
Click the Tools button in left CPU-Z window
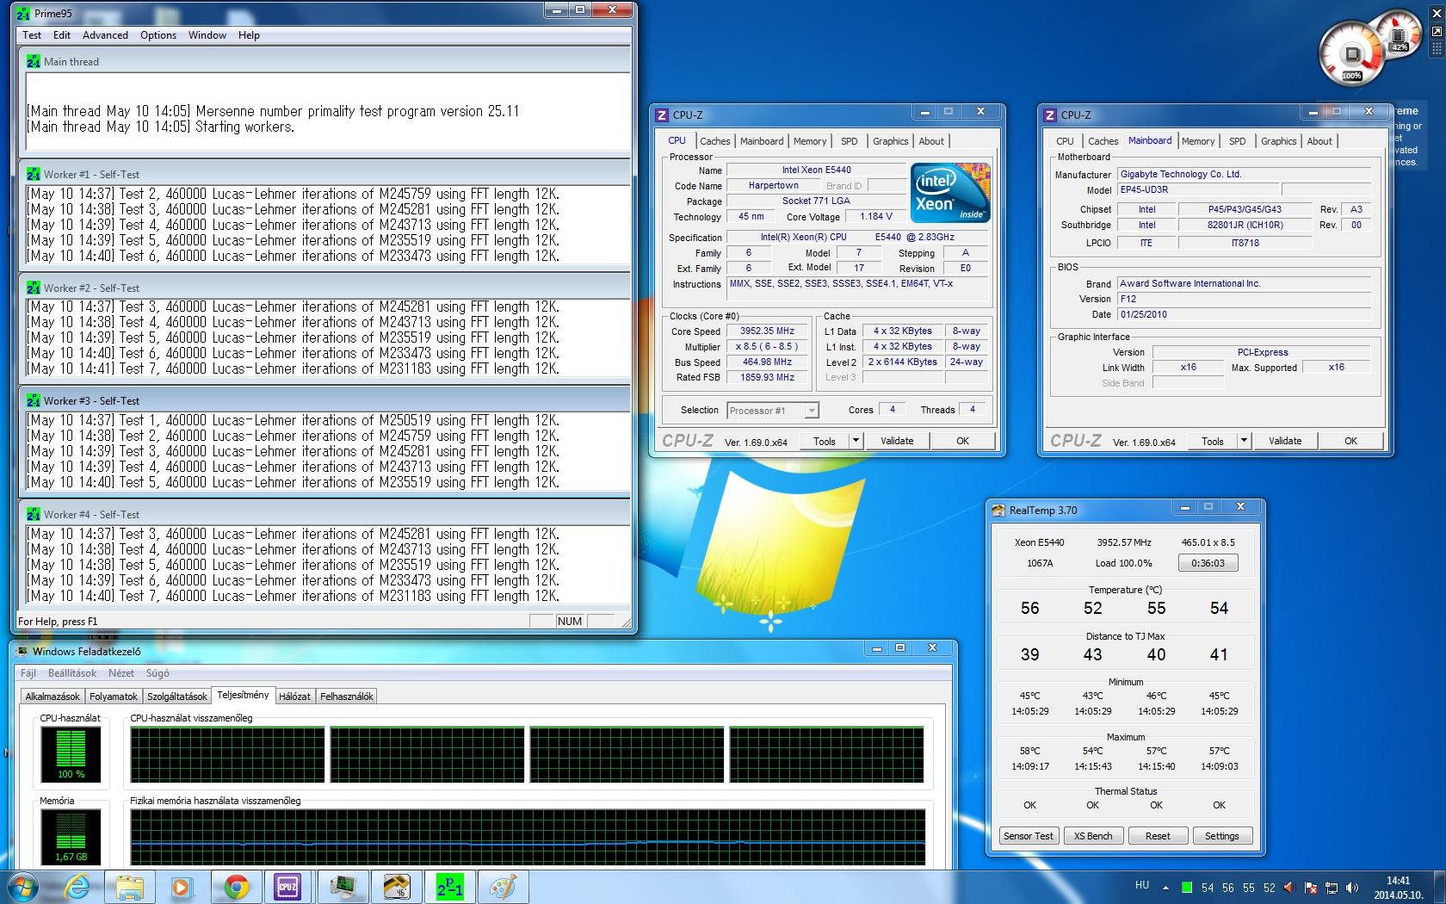tap(824, 440)
